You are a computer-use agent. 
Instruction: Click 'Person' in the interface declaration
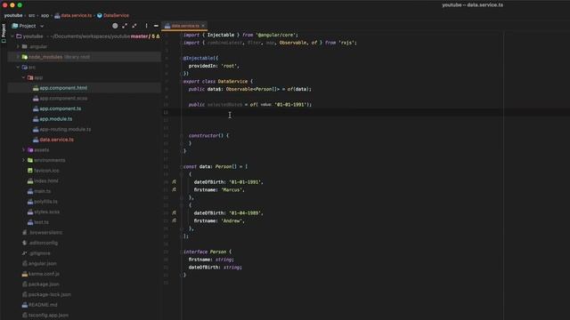[217, 252]
